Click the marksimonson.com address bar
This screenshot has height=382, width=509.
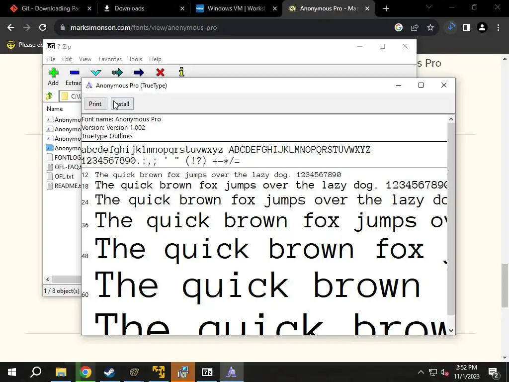click(224, 28)
